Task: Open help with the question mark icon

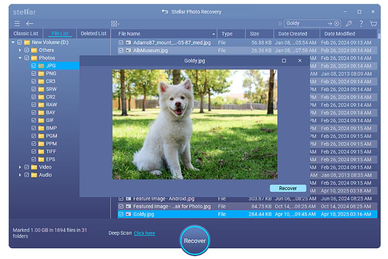Action: [x=361, y=24]
